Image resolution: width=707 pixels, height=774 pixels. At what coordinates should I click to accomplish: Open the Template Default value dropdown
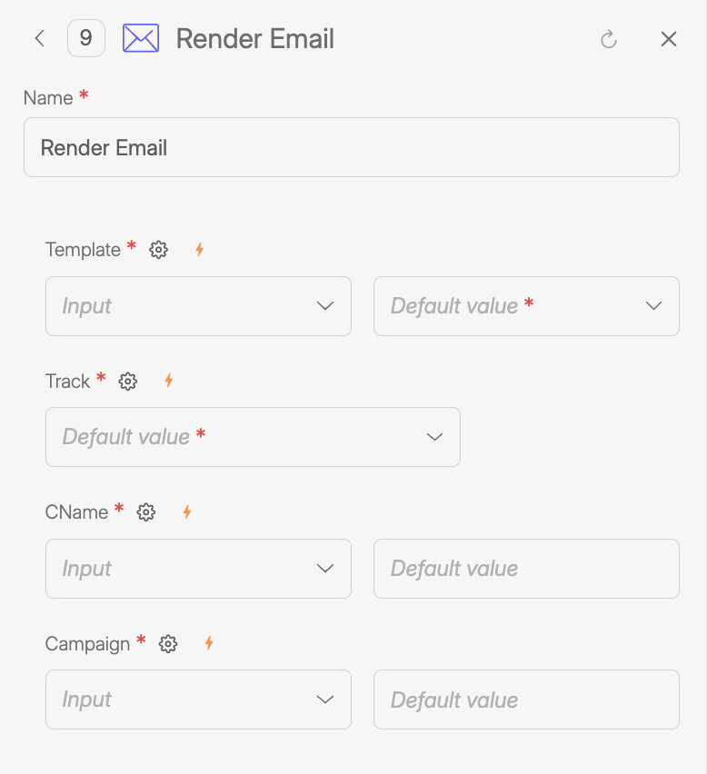(x=526, y=306)
